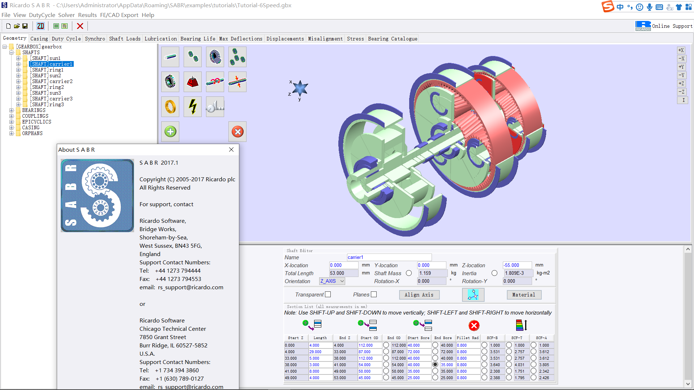694x390 pixels.
Task: Select SCF-A radio for value 2.426
Action: [534, 378]
